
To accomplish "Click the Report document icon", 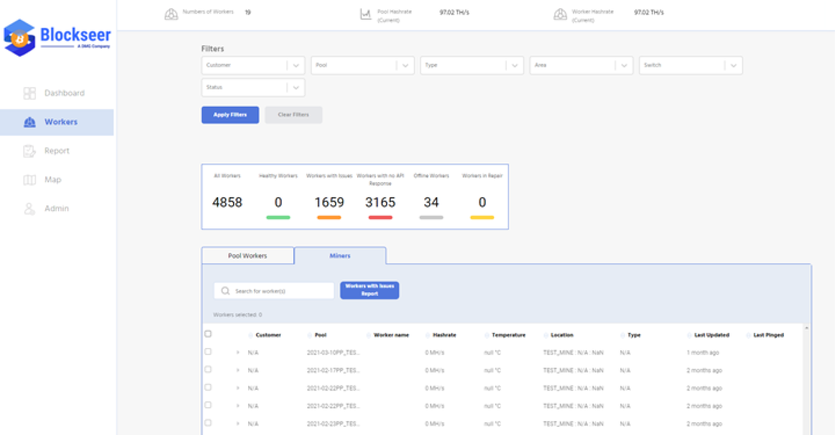I will [30, 151].
